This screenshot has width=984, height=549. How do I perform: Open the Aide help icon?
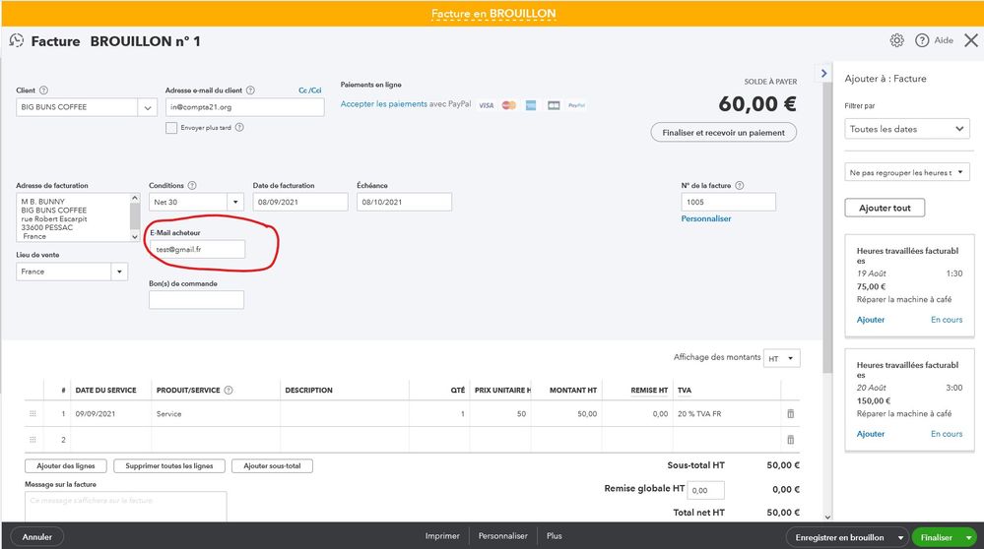point(922,40)
